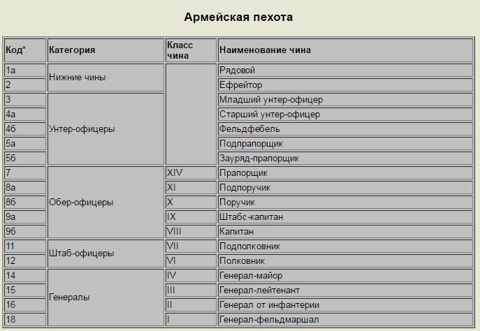The height and width of the screenshot is (331, 480).
Task: Select the rank name 'Поручик'
Action: click(345, 203)
